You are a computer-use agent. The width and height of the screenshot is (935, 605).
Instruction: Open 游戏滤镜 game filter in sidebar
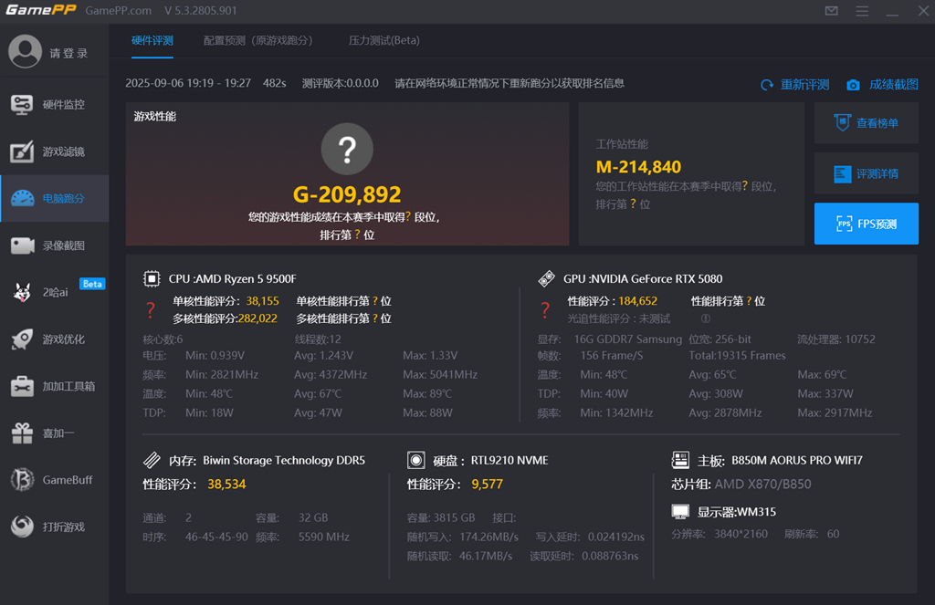pyautogui.click(x=54, y=151)
